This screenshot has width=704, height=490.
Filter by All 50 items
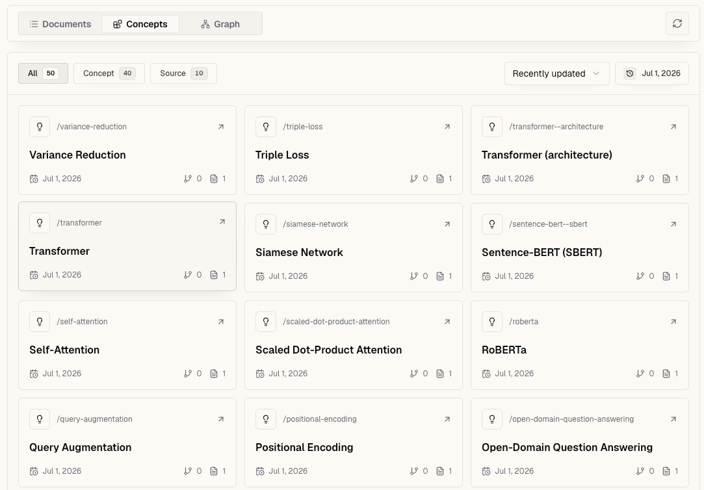point(43,73)
